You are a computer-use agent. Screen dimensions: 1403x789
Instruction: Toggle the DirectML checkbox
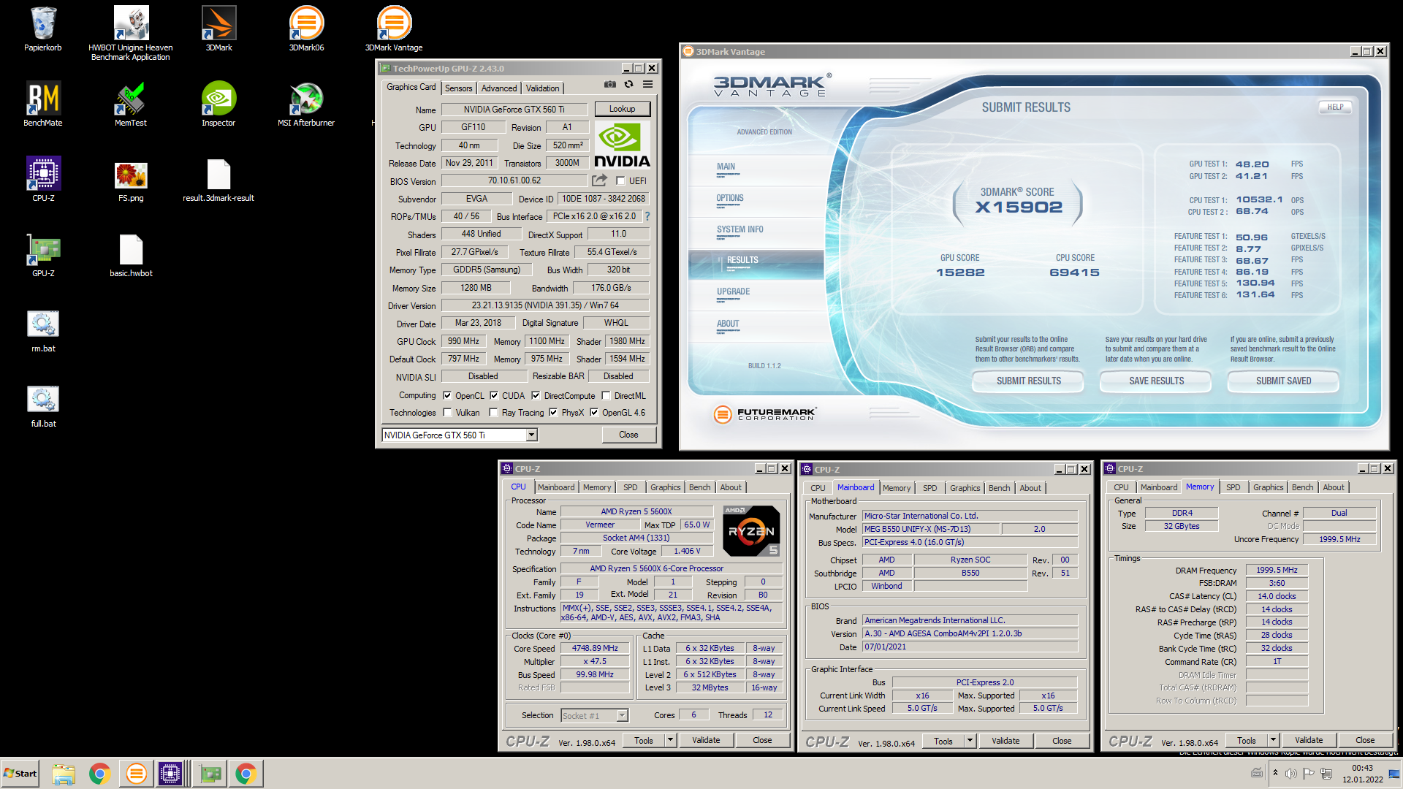(606, 396)
